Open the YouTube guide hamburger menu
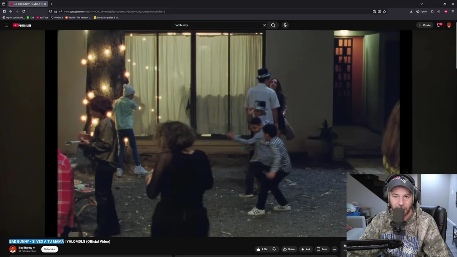This screenshot has width=457, height=257. point(6,25)
